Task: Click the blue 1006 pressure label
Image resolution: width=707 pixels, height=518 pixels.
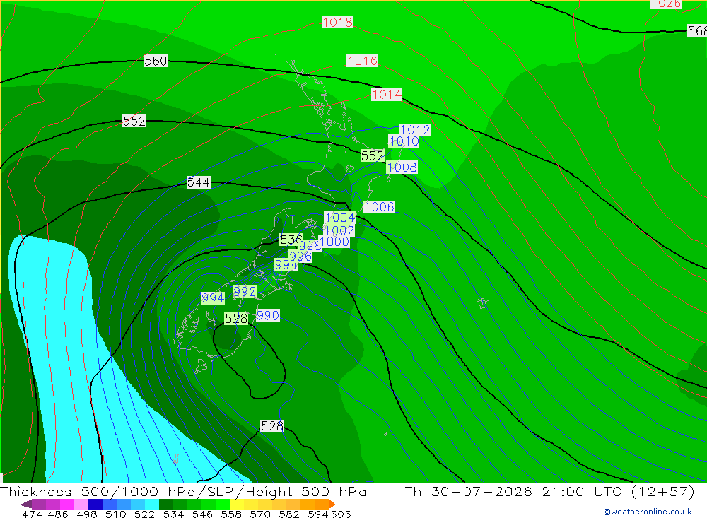Action: [379, 207]
